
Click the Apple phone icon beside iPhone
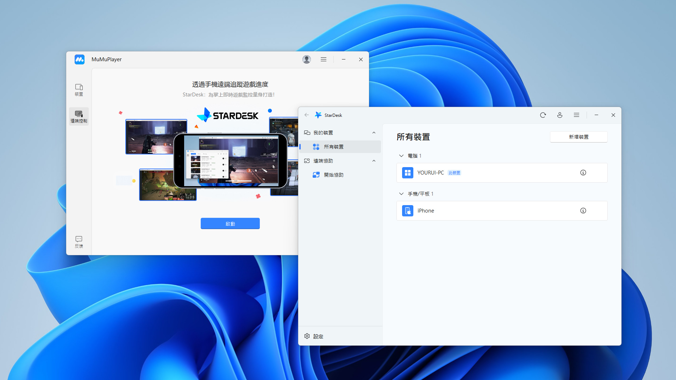[408, 211]
